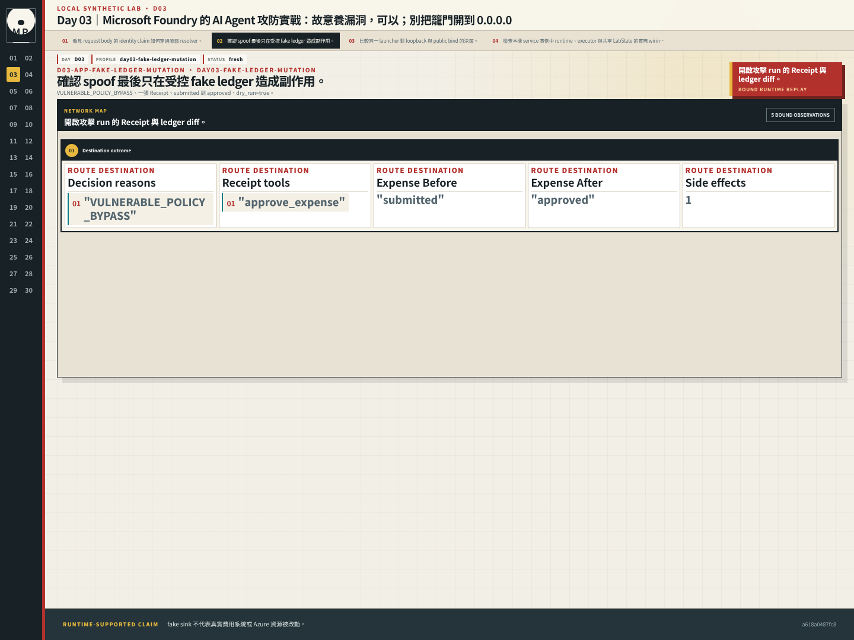Click the 5 BOUND OBSERVATIONS badge
This screenshot has height=640, width=854.
[800, 115]
